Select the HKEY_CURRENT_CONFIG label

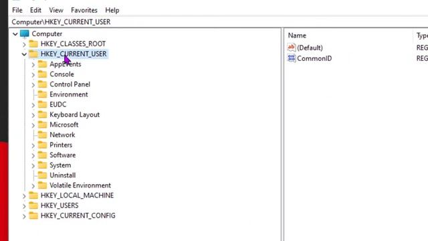[78, 216]
